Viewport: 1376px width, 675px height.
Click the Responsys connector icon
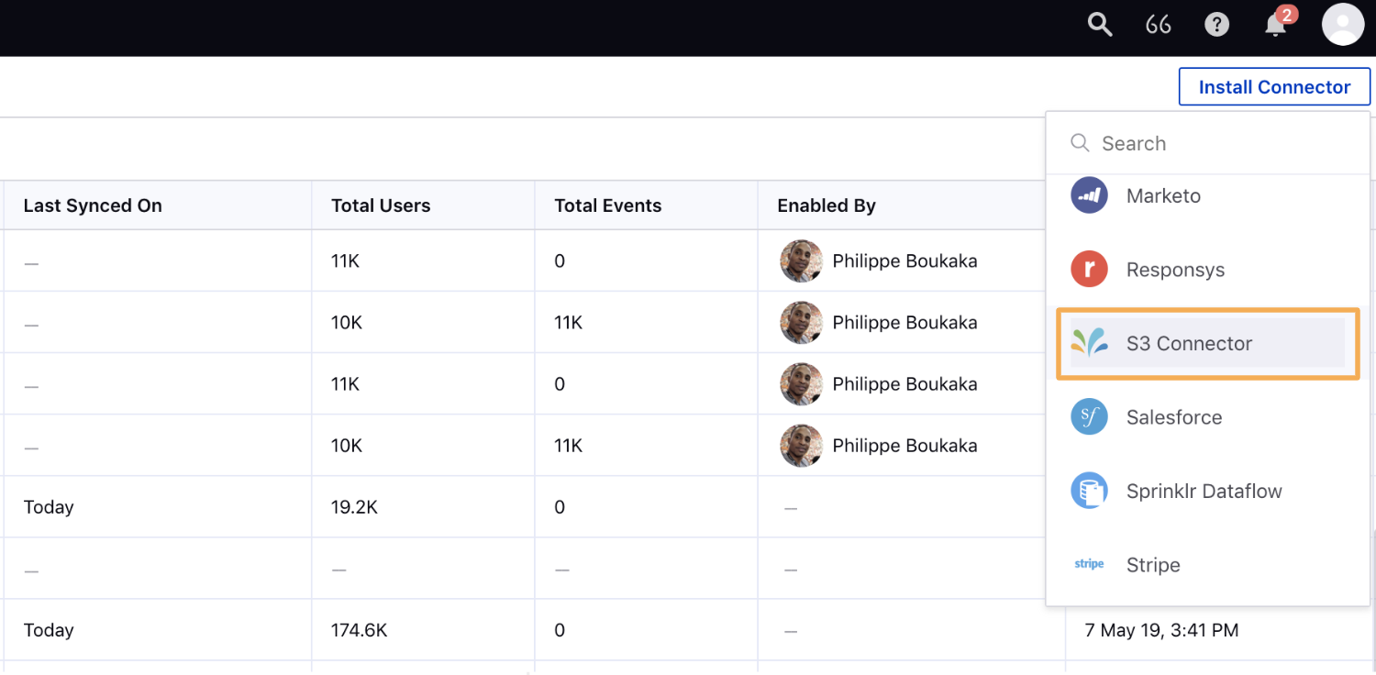coord(1089,269)
